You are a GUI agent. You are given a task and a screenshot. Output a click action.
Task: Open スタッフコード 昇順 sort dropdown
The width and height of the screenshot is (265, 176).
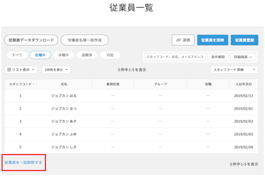click(234, 70)
